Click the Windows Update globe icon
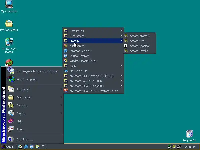Screen dimensions: 200x150 11,79
